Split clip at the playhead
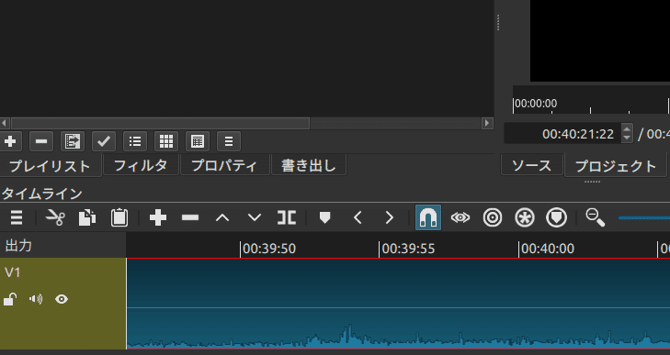 (x=286, y=217)
